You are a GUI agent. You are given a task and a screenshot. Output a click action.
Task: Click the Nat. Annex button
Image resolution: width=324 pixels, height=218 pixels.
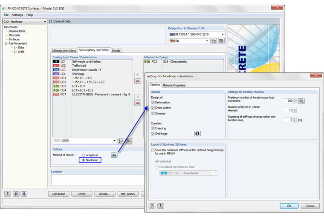tap(128, 194)
